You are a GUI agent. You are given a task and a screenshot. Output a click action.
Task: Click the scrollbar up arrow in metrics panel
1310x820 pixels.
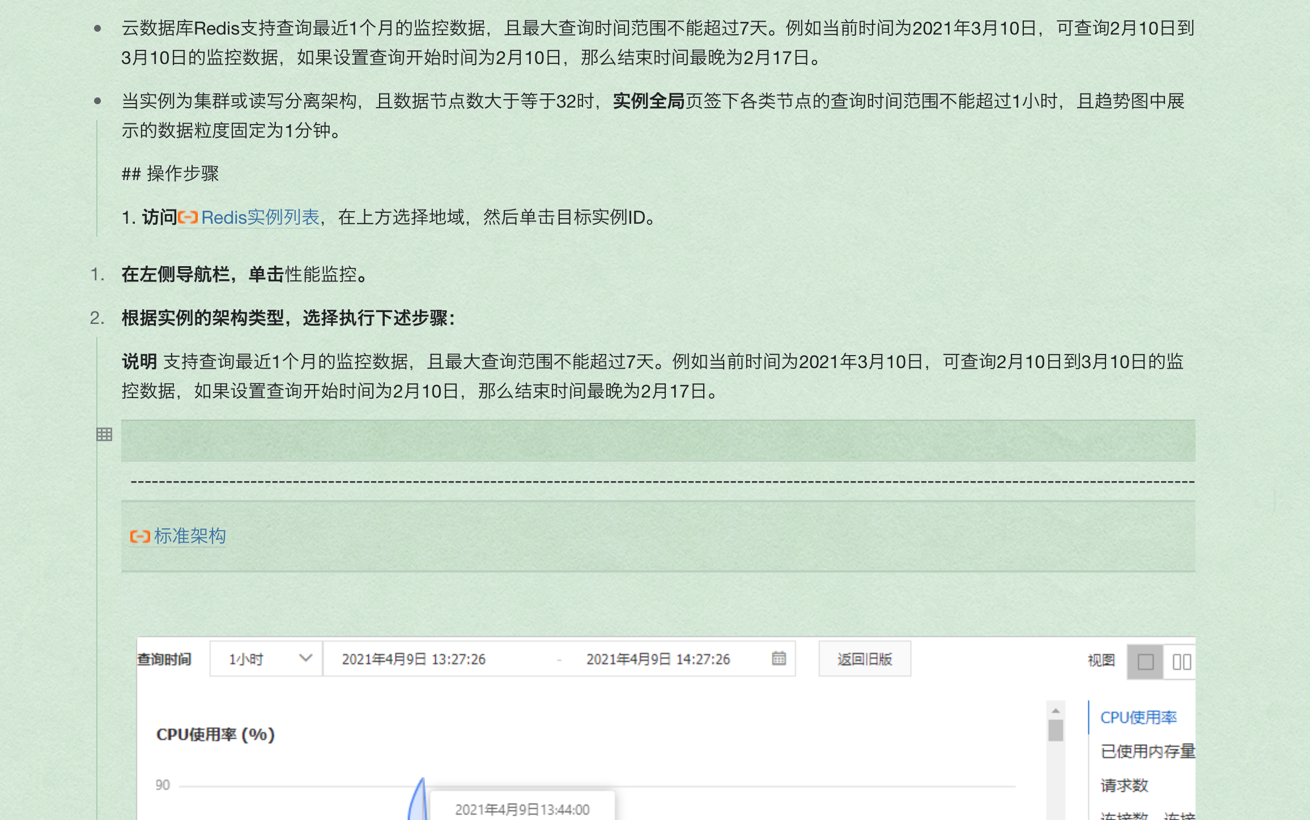tap(1056, 711)
